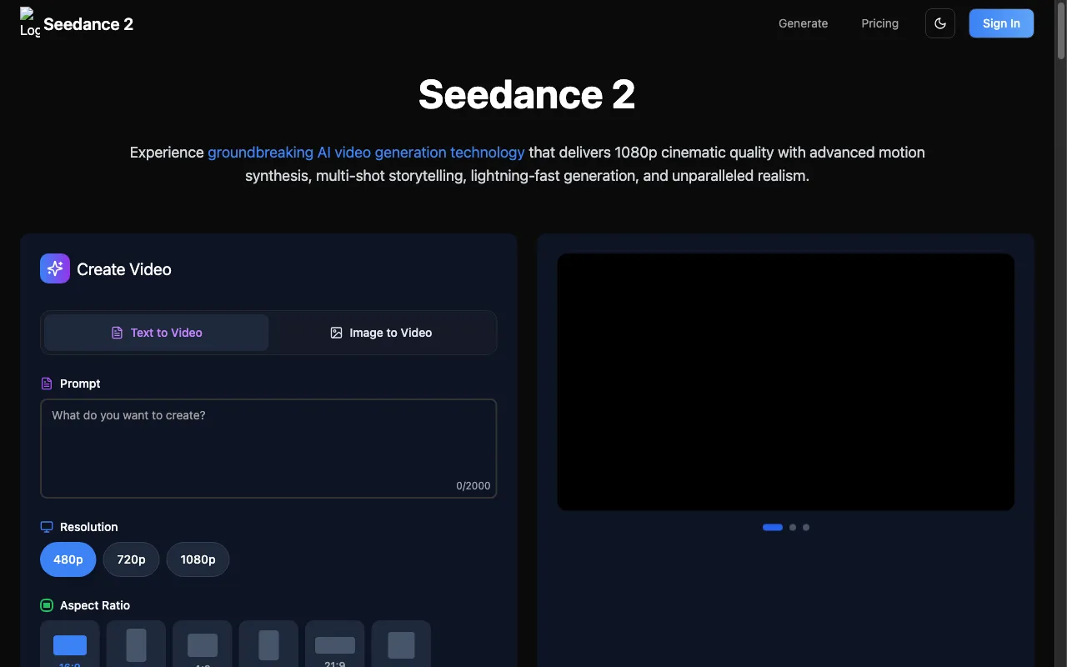Select 480p resolution
This screenshot has width=1067, height=667.
coord(68,559)
